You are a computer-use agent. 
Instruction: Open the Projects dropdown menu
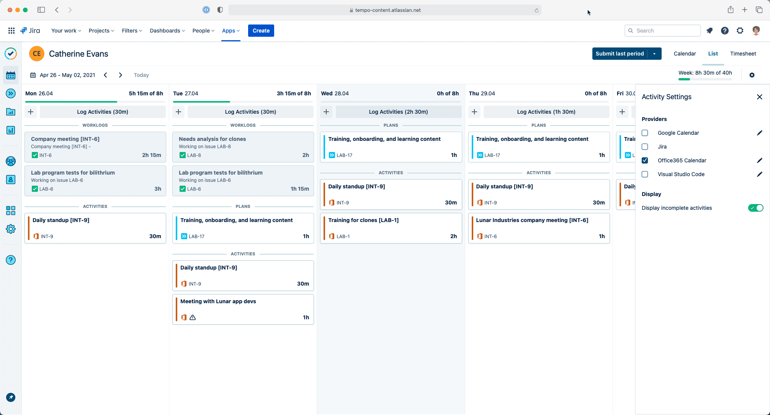101,31
